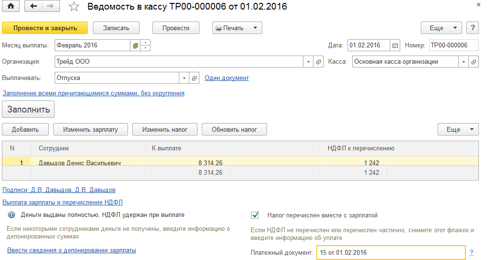
Task: Open the Касса record via open icon
Action: (474, 62)
